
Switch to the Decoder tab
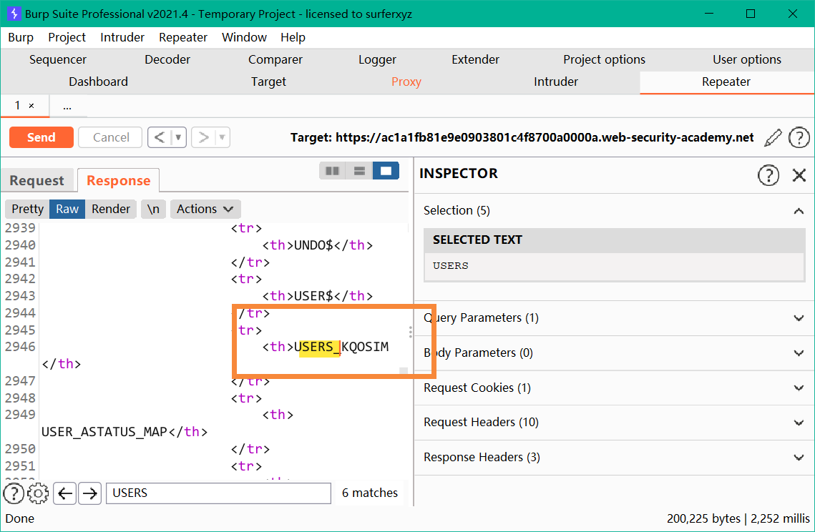167,60
